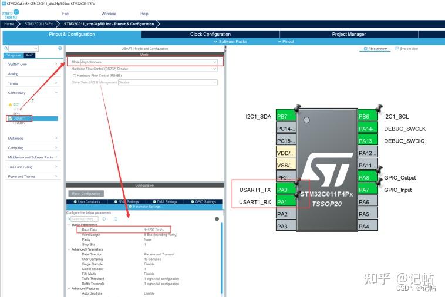The height and width of the screenshot is (297, 445).
Task: Select pin PA14 DEBUG_SWCLK
Action: (x=368, y=129)
